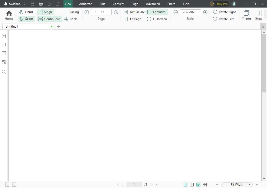Click the Buy Pro button

click(x=219, y=4)
